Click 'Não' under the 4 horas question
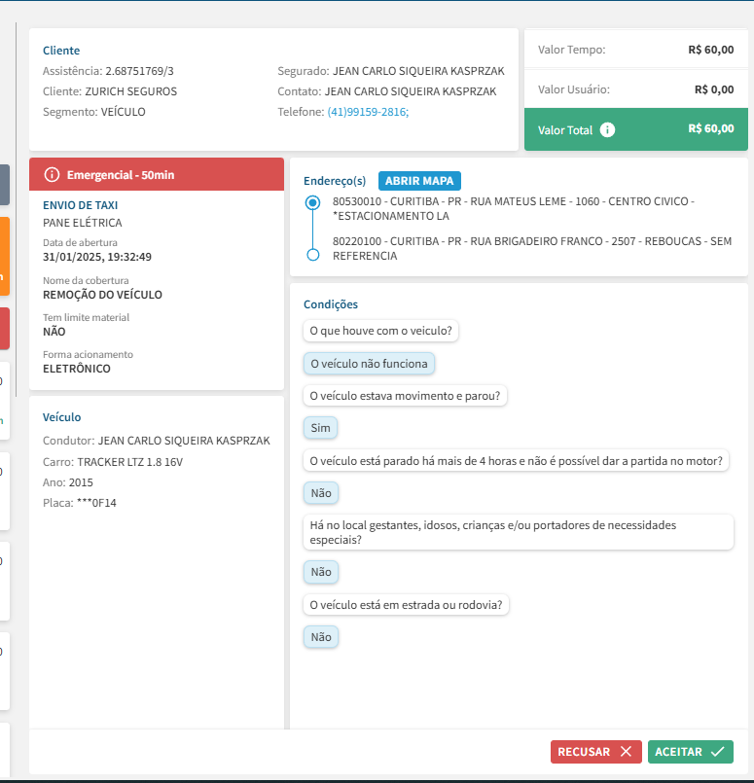 [321, 493]
